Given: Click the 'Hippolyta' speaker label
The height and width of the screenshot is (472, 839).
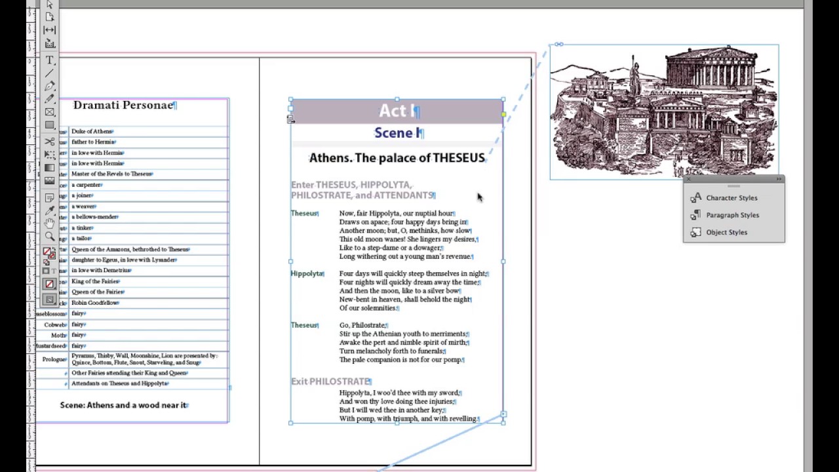Looking at the screenshot, I should (307, 274).
